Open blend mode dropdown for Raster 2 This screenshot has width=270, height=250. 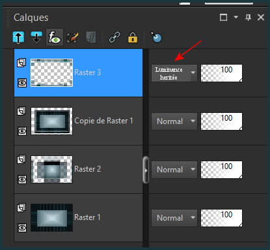174,170
